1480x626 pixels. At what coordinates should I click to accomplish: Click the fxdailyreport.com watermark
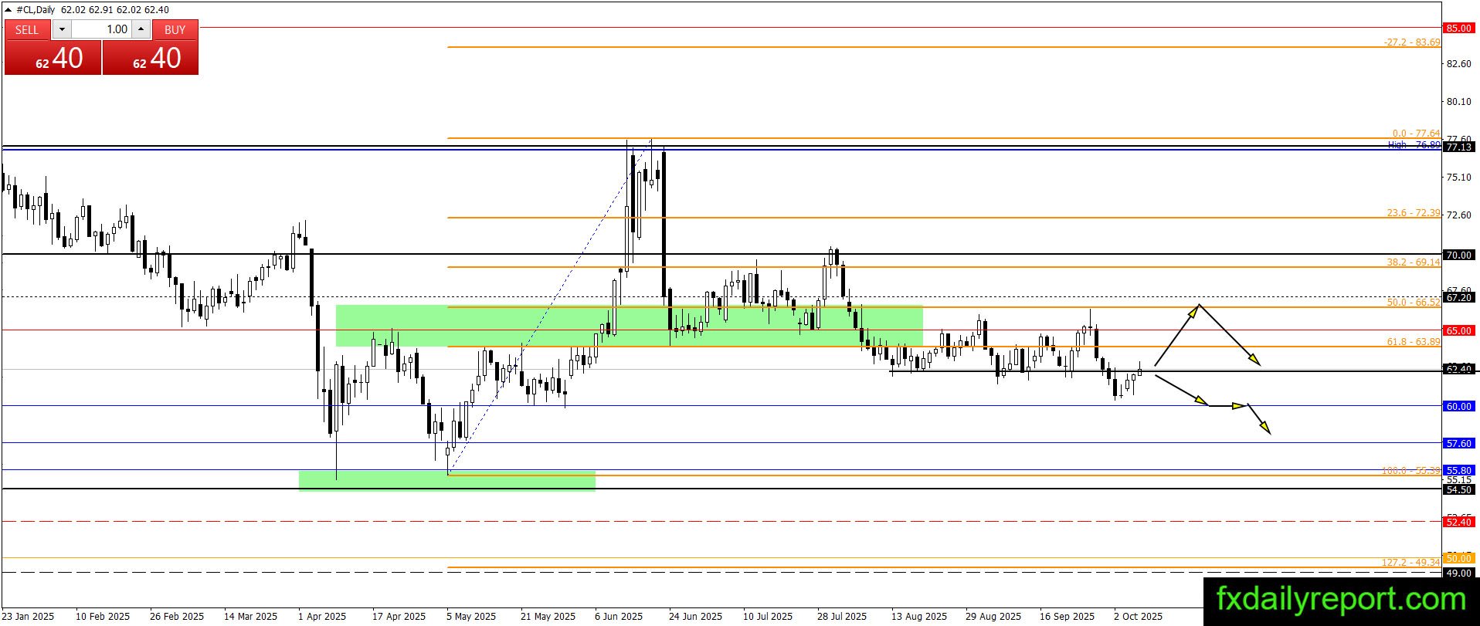coord(1341,599)
